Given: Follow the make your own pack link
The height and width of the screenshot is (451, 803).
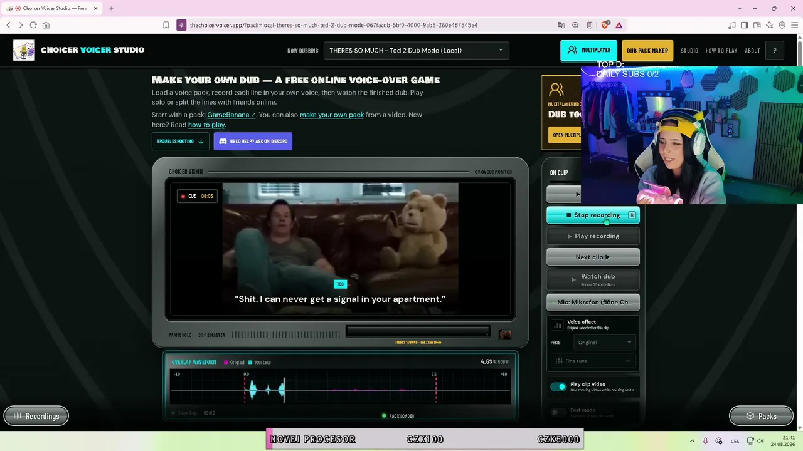Looking at the screenshot, I should click(332, 115).
